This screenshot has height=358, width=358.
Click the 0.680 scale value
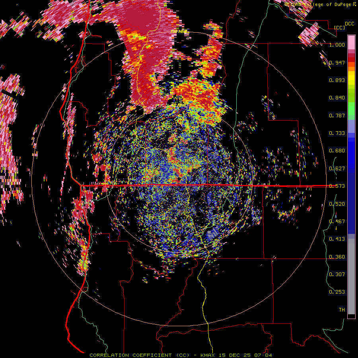coord(337,151)
